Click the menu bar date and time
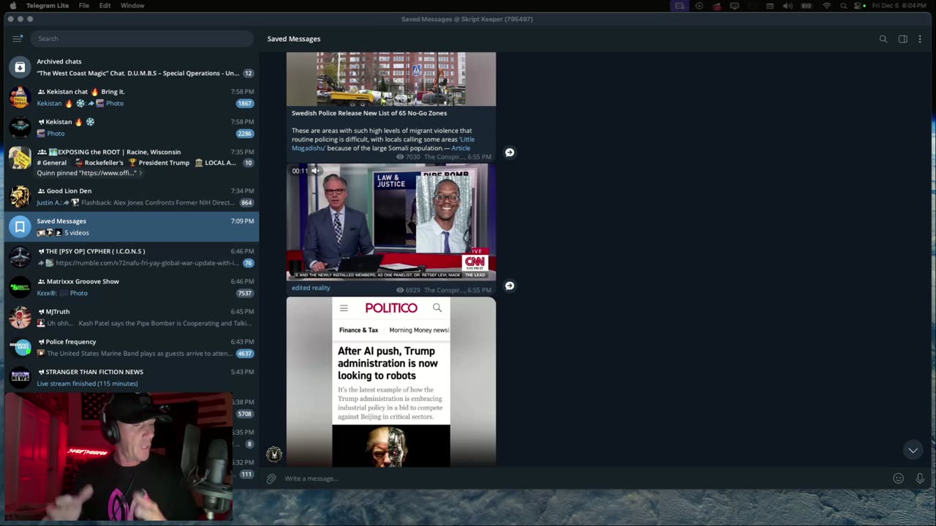The width and height of the screenshot is (936, 526). tap(899, 6)
